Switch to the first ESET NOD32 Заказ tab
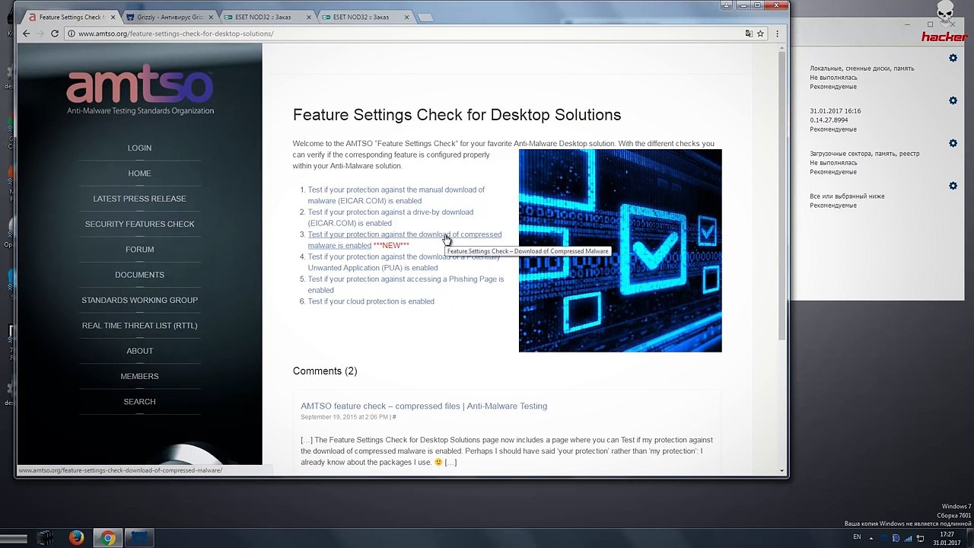 point(266,17)
